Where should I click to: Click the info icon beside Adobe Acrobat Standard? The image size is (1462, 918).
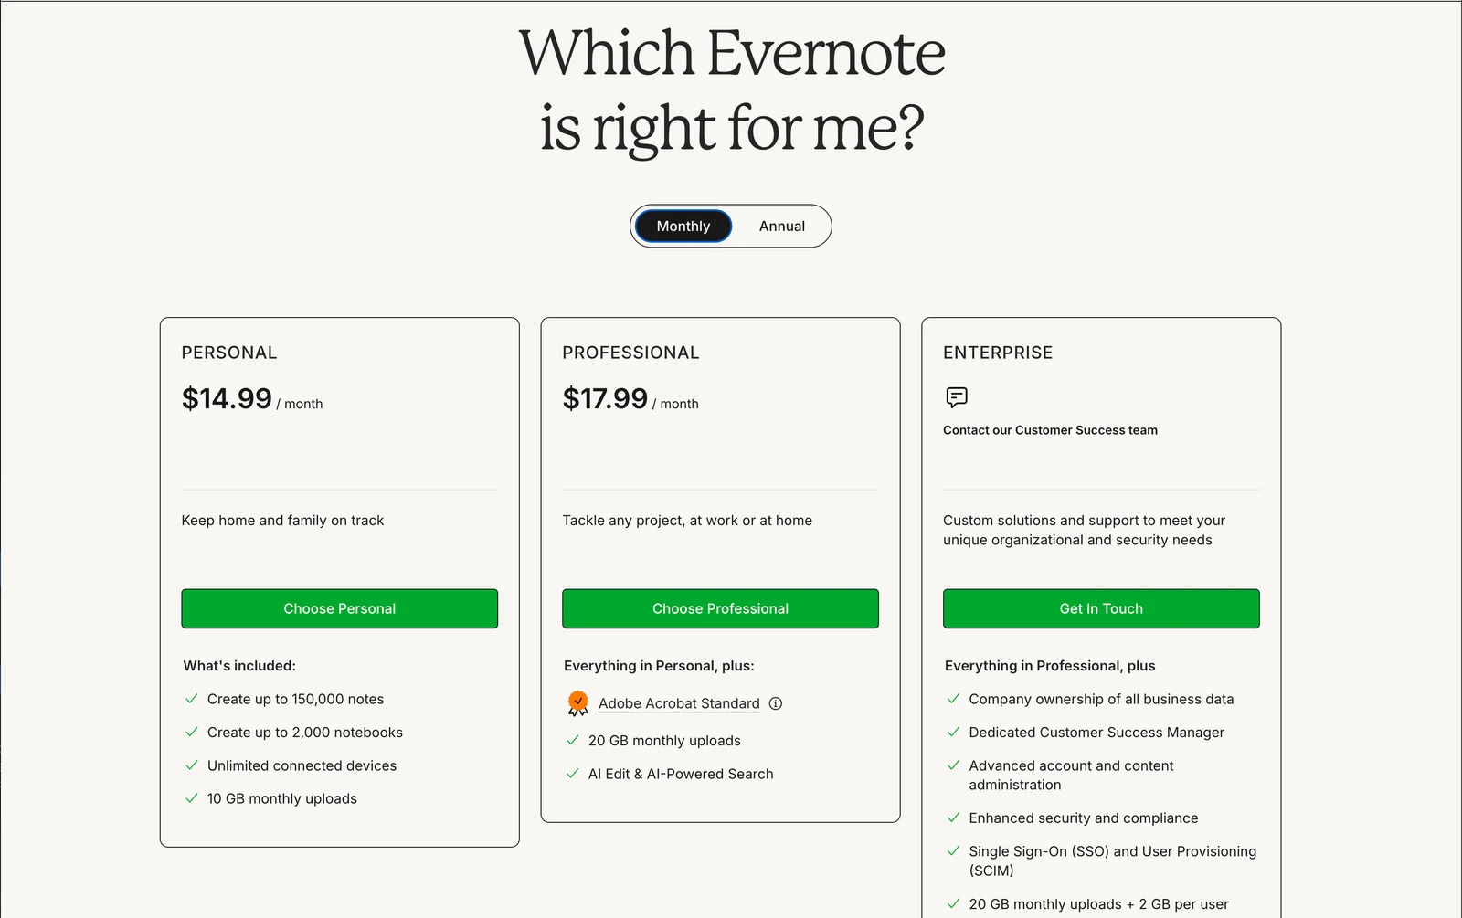coord(775,703)
